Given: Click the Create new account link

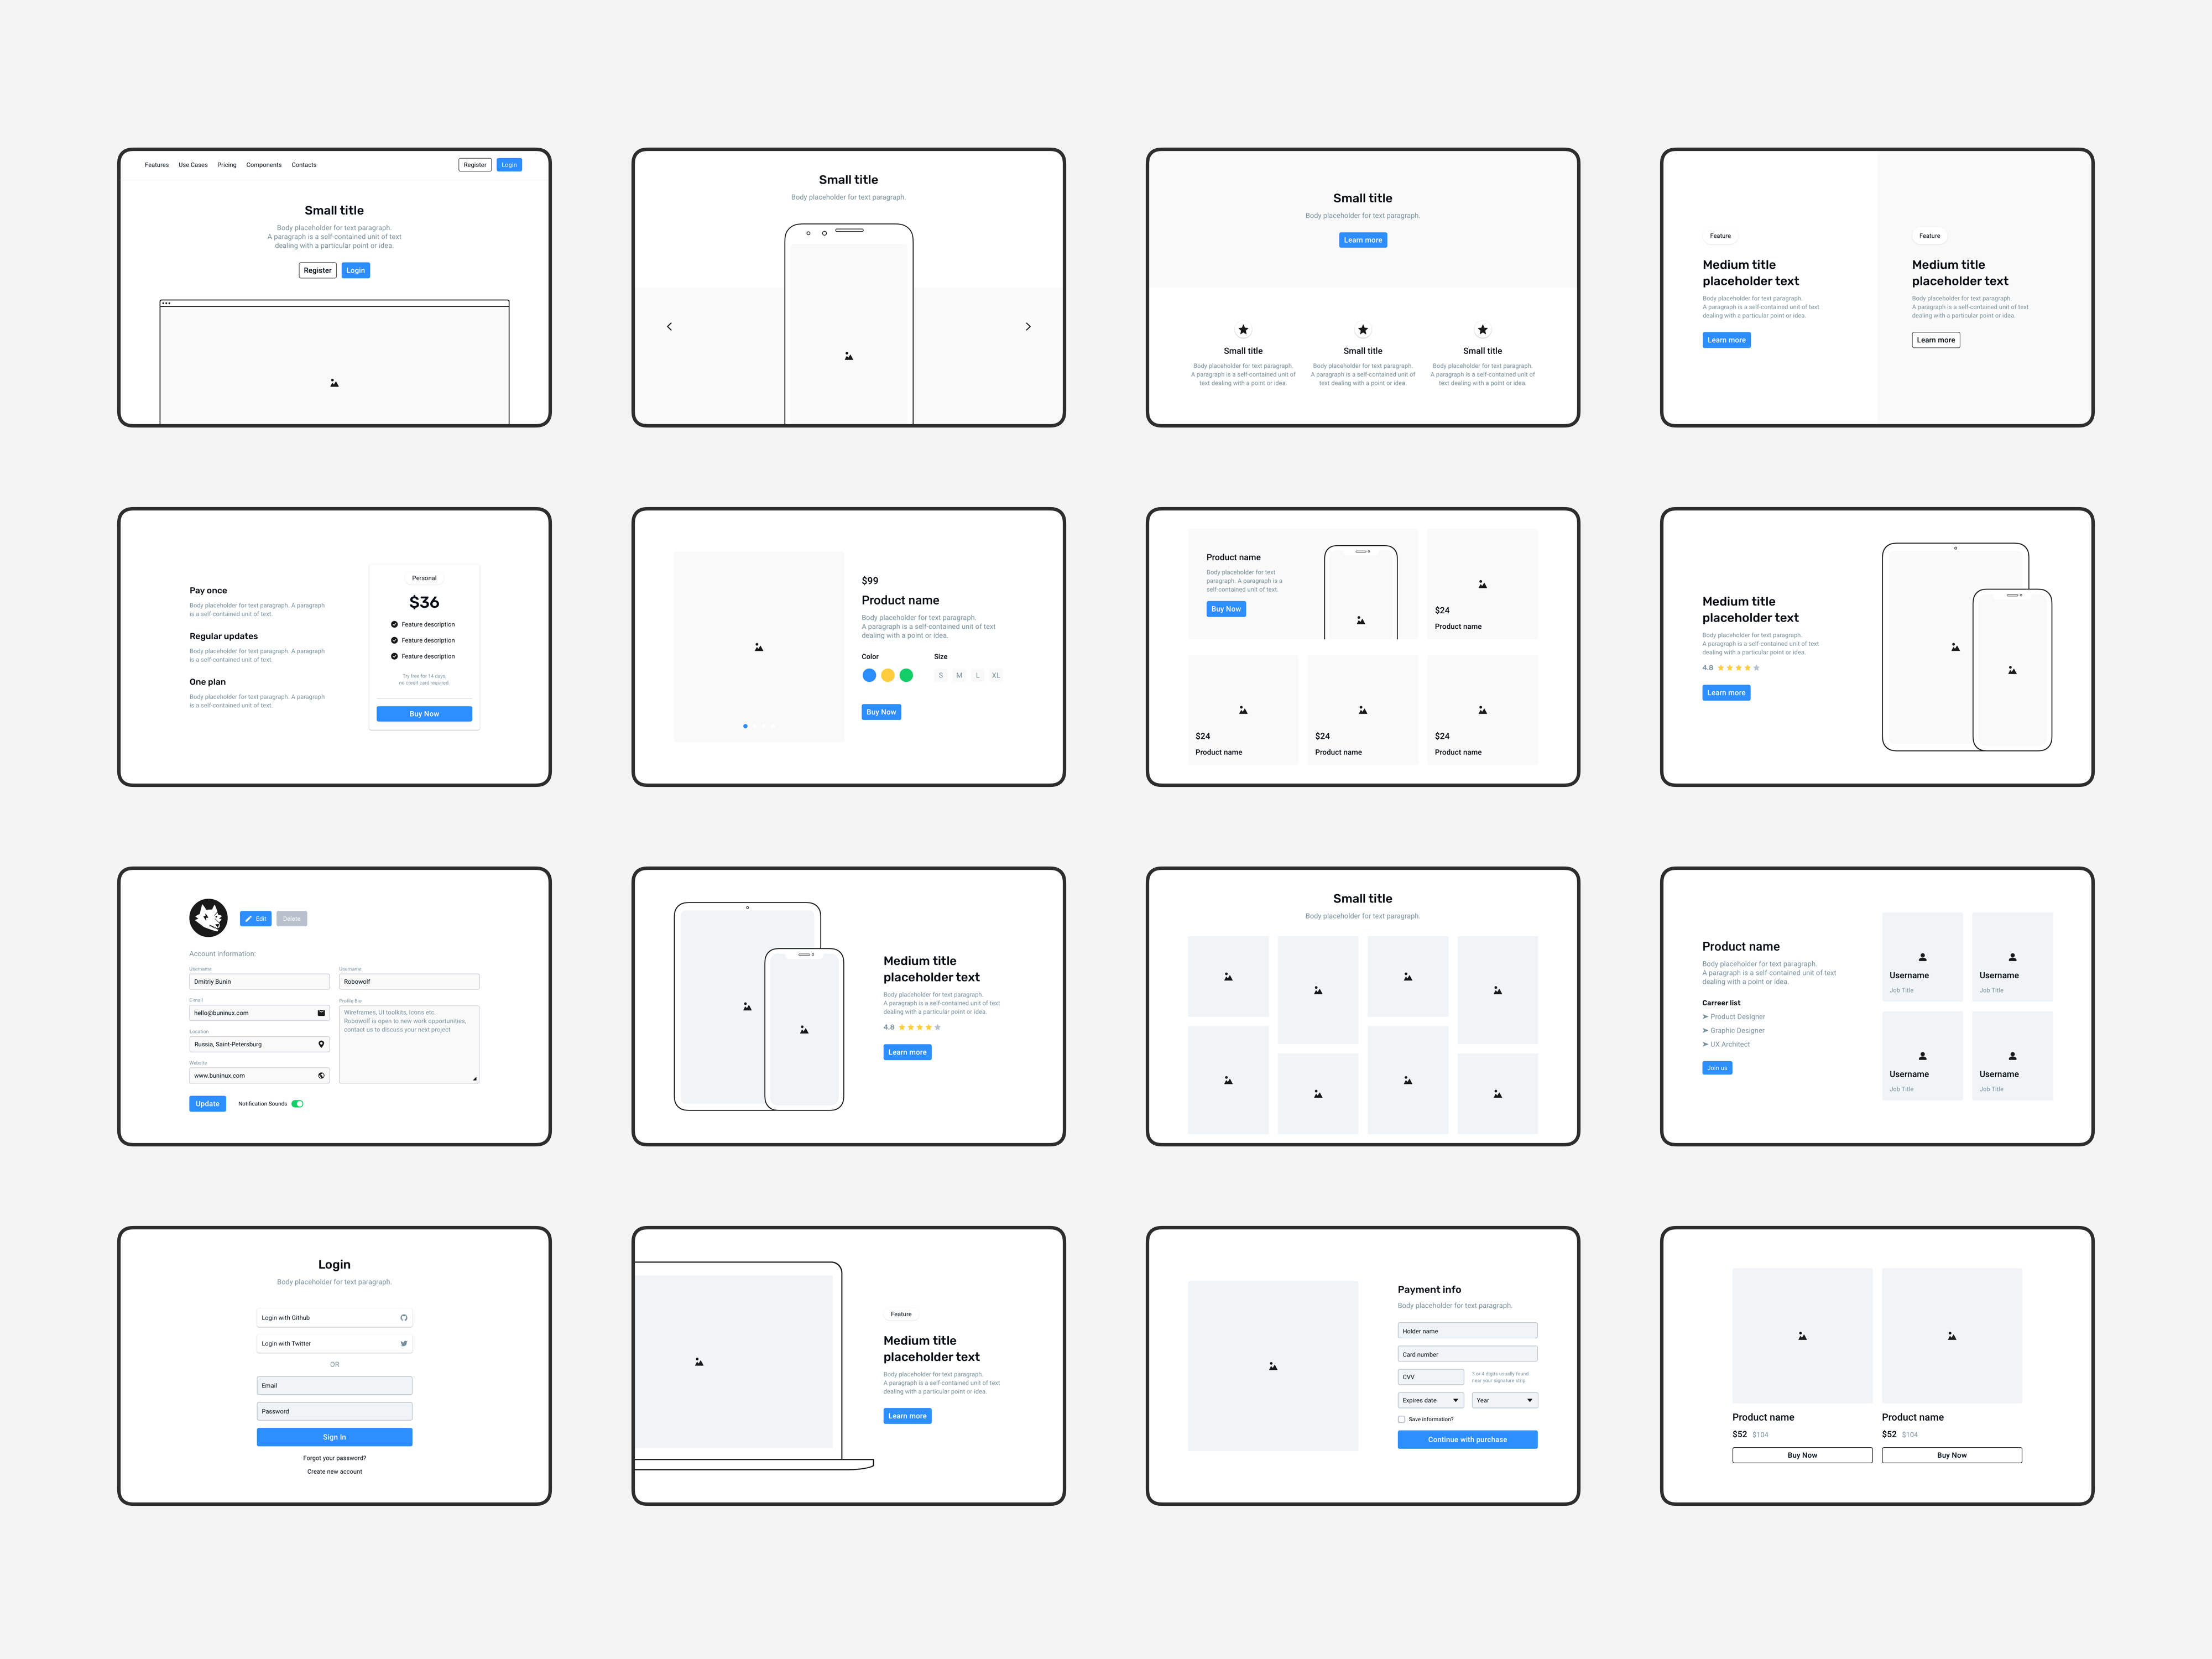Looking at the screenshot, I should tap(334, 1472).
